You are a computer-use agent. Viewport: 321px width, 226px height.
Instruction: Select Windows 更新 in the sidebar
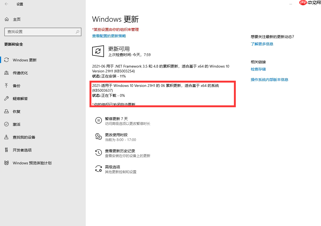tap(24, 60)
